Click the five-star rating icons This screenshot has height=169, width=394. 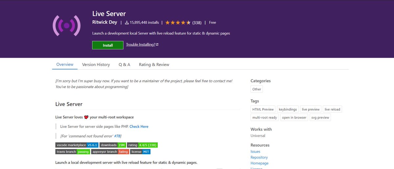pyautogui.click(x=178, y=23)
